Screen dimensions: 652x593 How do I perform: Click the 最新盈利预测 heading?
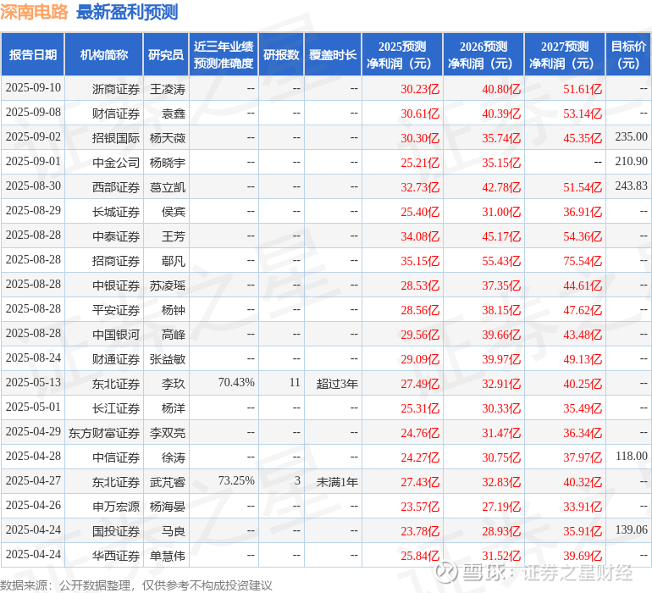pos(127,12)
